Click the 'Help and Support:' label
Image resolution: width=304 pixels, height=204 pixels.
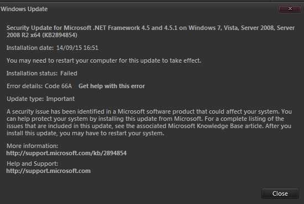(33, 164)
